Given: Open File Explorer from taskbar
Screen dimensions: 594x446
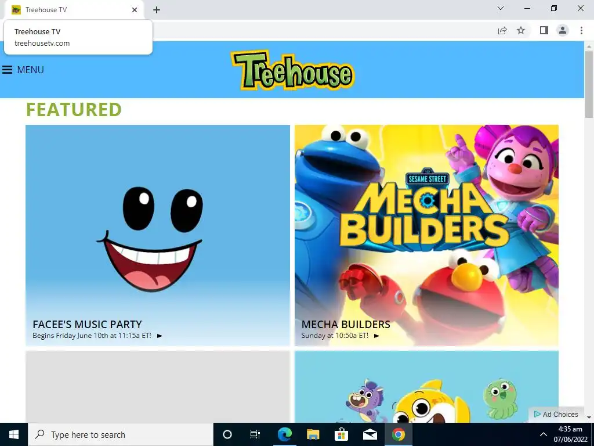Looking at the screenshot, I should [313, 434].
